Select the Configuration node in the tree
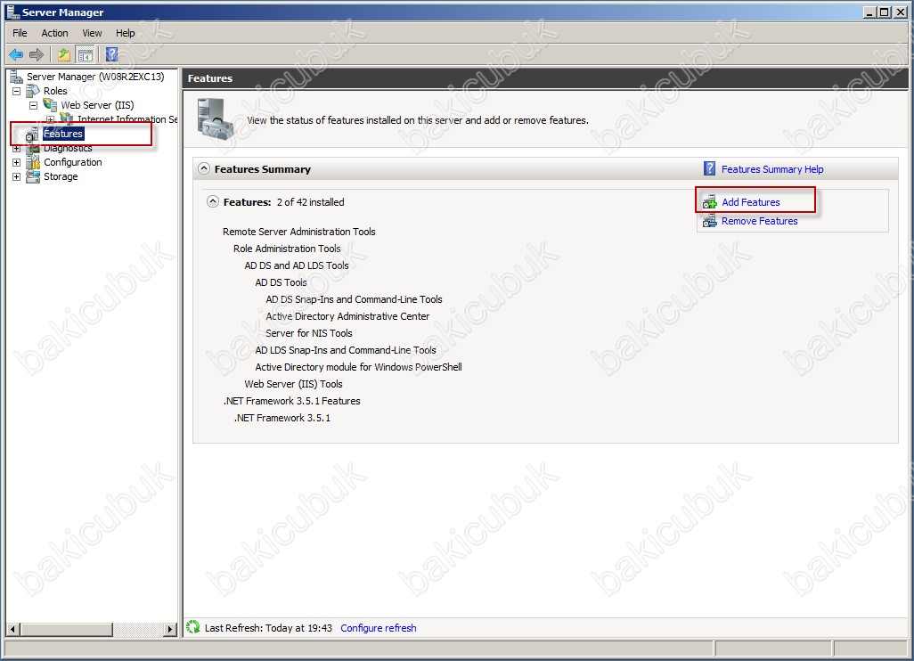 tap(73, 162)
